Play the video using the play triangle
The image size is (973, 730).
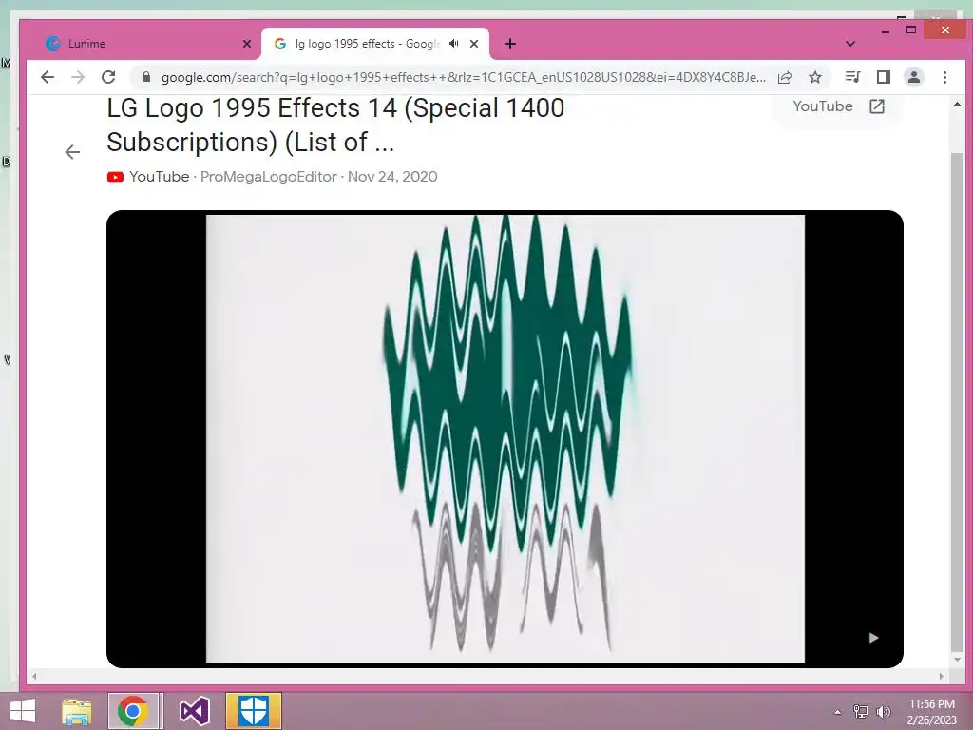click(873, 638)
